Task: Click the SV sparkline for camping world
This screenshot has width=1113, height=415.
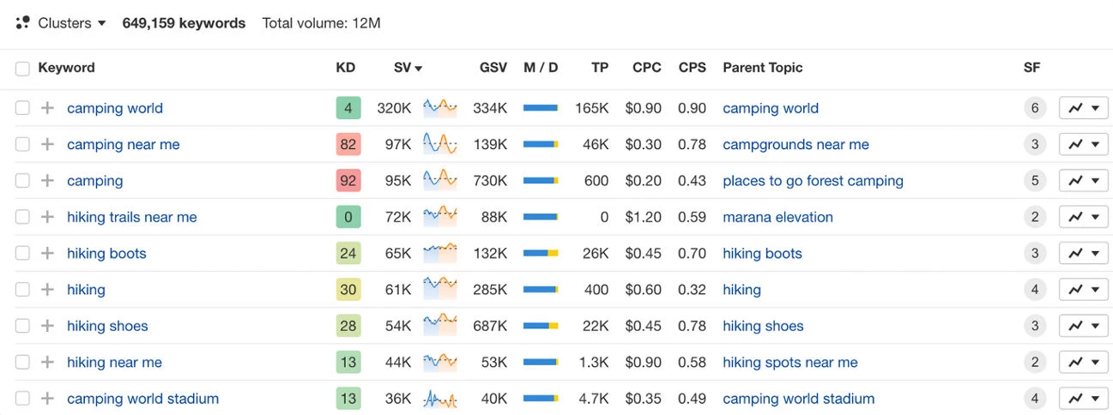Action: [x=440, y=108]
